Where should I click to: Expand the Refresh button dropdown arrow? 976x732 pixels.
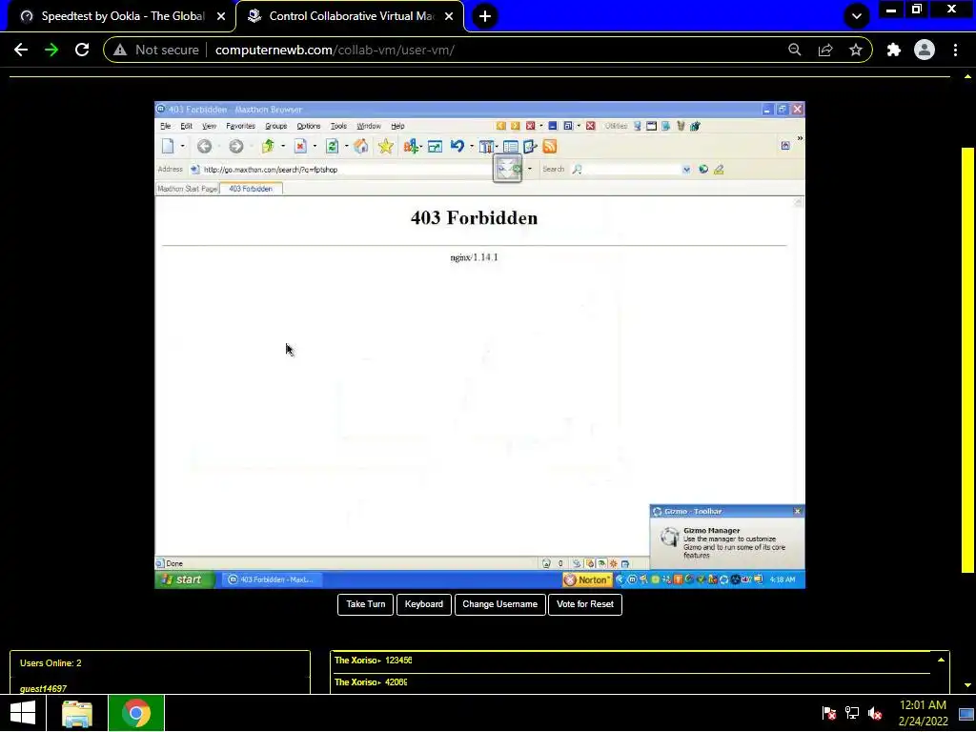click(x=347, y=146)
